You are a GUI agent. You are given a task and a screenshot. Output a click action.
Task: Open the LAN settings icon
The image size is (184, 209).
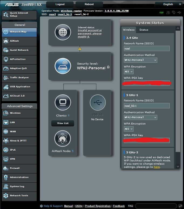[x=6, y=122]
